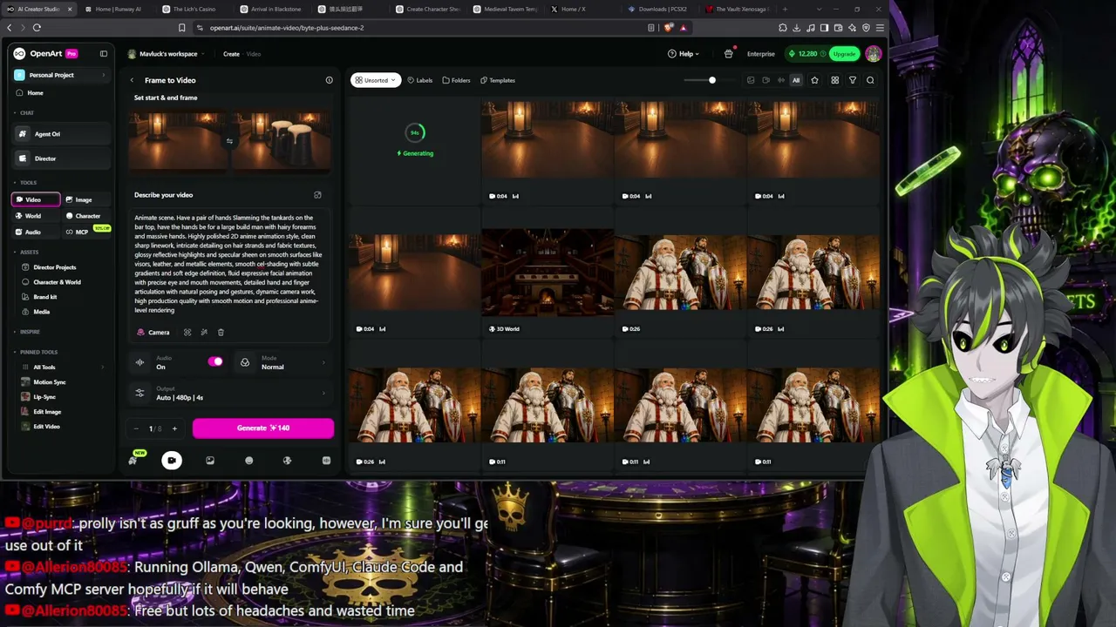Select the image mode icon in bottom bar
This screenshot has width=1116, height=627.
210,461
